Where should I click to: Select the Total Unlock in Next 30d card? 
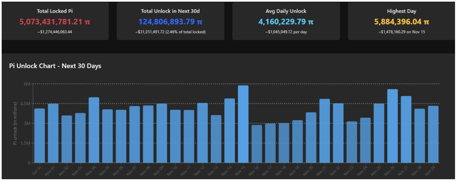coord(170,21)
